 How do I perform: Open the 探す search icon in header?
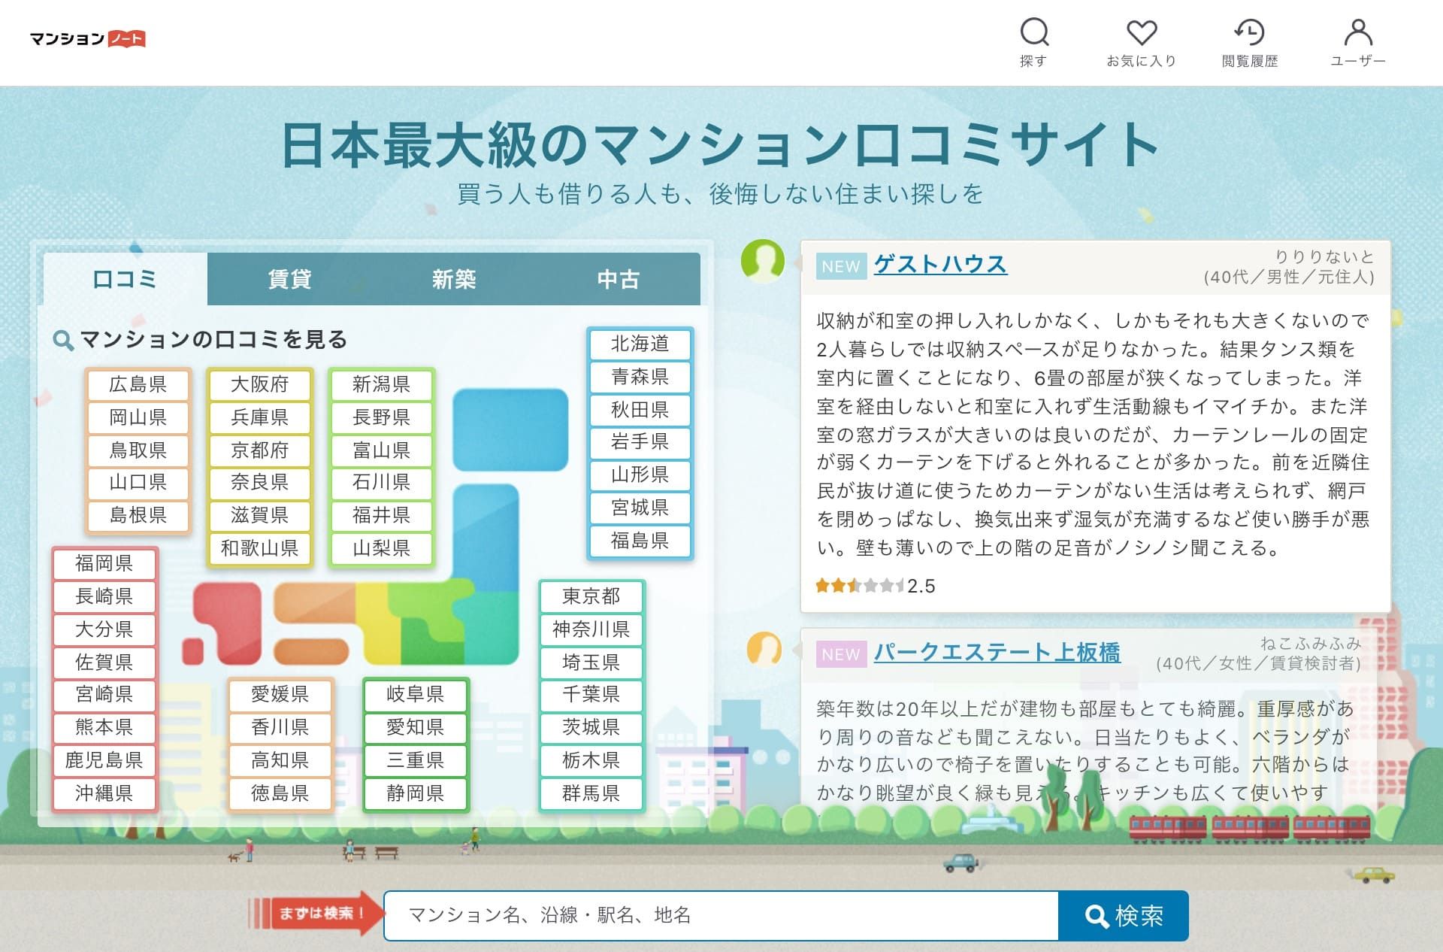tap(1034, 42)
